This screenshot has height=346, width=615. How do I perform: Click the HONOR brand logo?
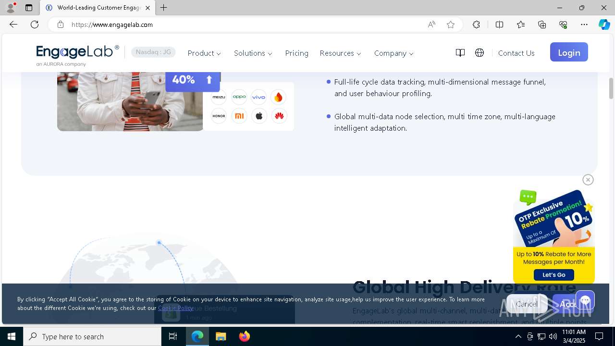click(x=219, y=116)
